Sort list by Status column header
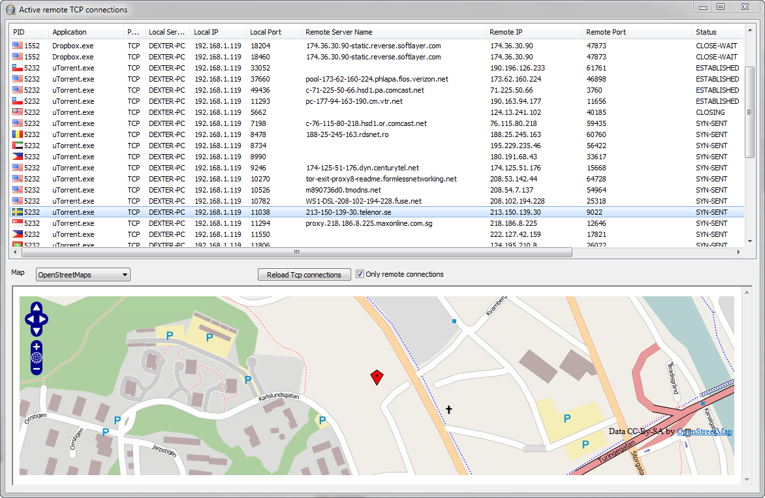Viewport: 765px width, 498px height. [706, 32]
